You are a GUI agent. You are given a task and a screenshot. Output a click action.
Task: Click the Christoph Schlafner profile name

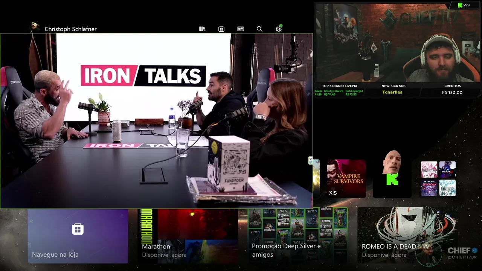click(70, 29)
